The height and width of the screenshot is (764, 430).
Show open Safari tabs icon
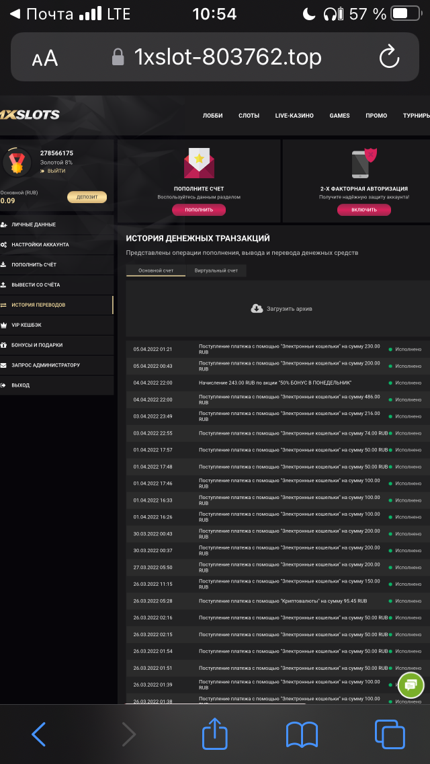[x=390, y=734]
